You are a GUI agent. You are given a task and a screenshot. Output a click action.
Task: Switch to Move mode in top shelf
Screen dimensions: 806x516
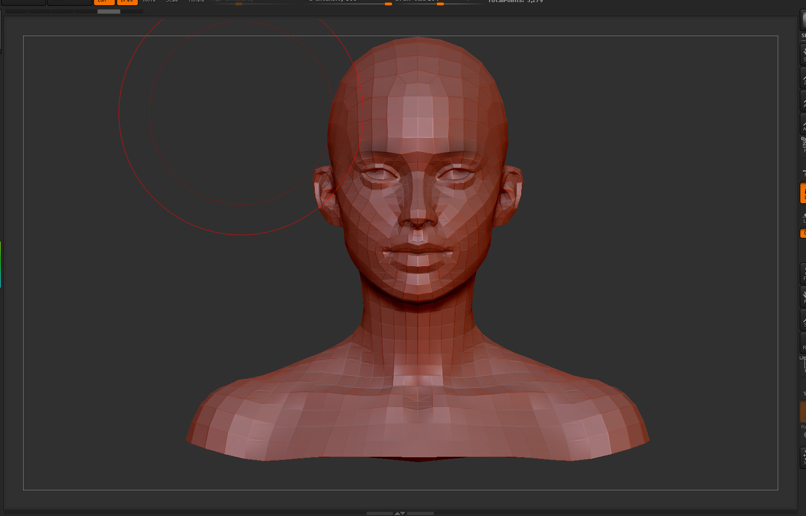click(x=150, y=2)
